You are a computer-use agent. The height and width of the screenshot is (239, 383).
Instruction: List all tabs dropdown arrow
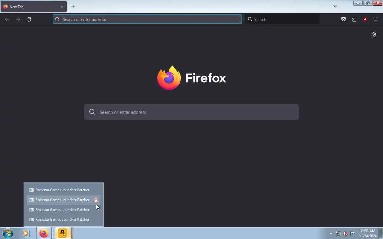335,7
